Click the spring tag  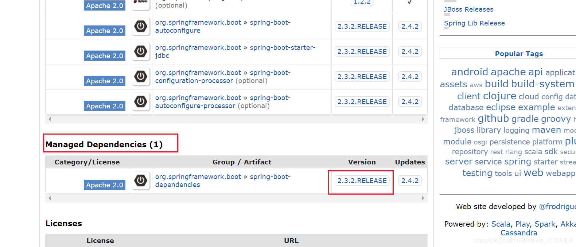pos(518,162)
